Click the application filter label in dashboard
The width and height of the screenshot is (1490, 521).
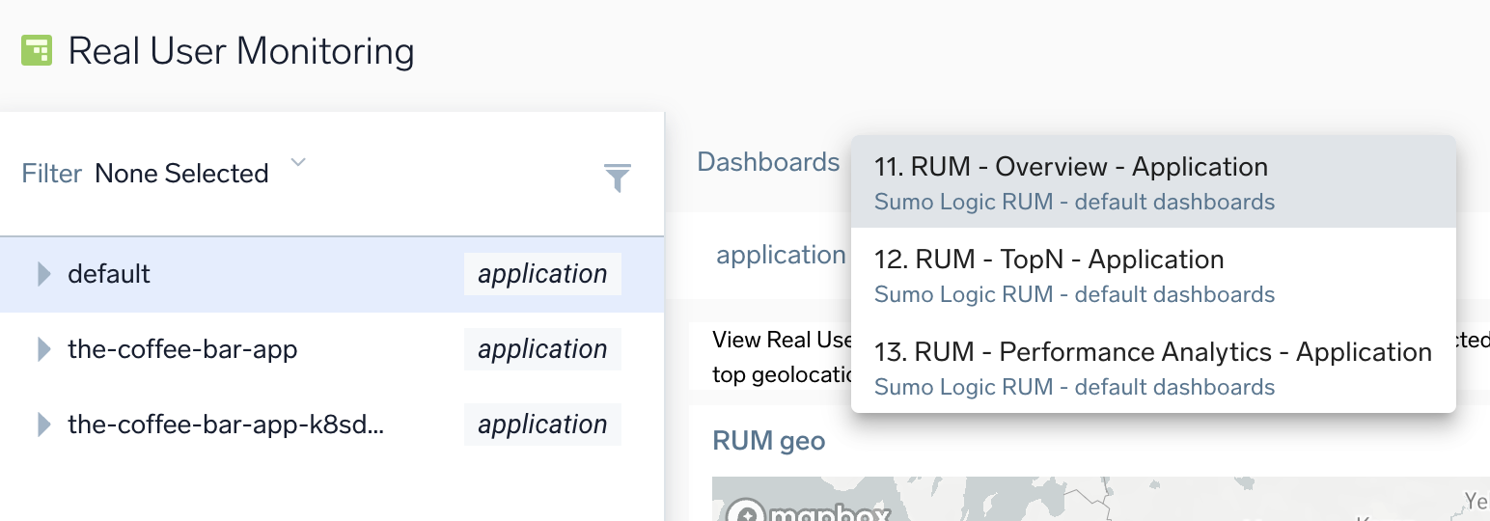pos(780,255)
